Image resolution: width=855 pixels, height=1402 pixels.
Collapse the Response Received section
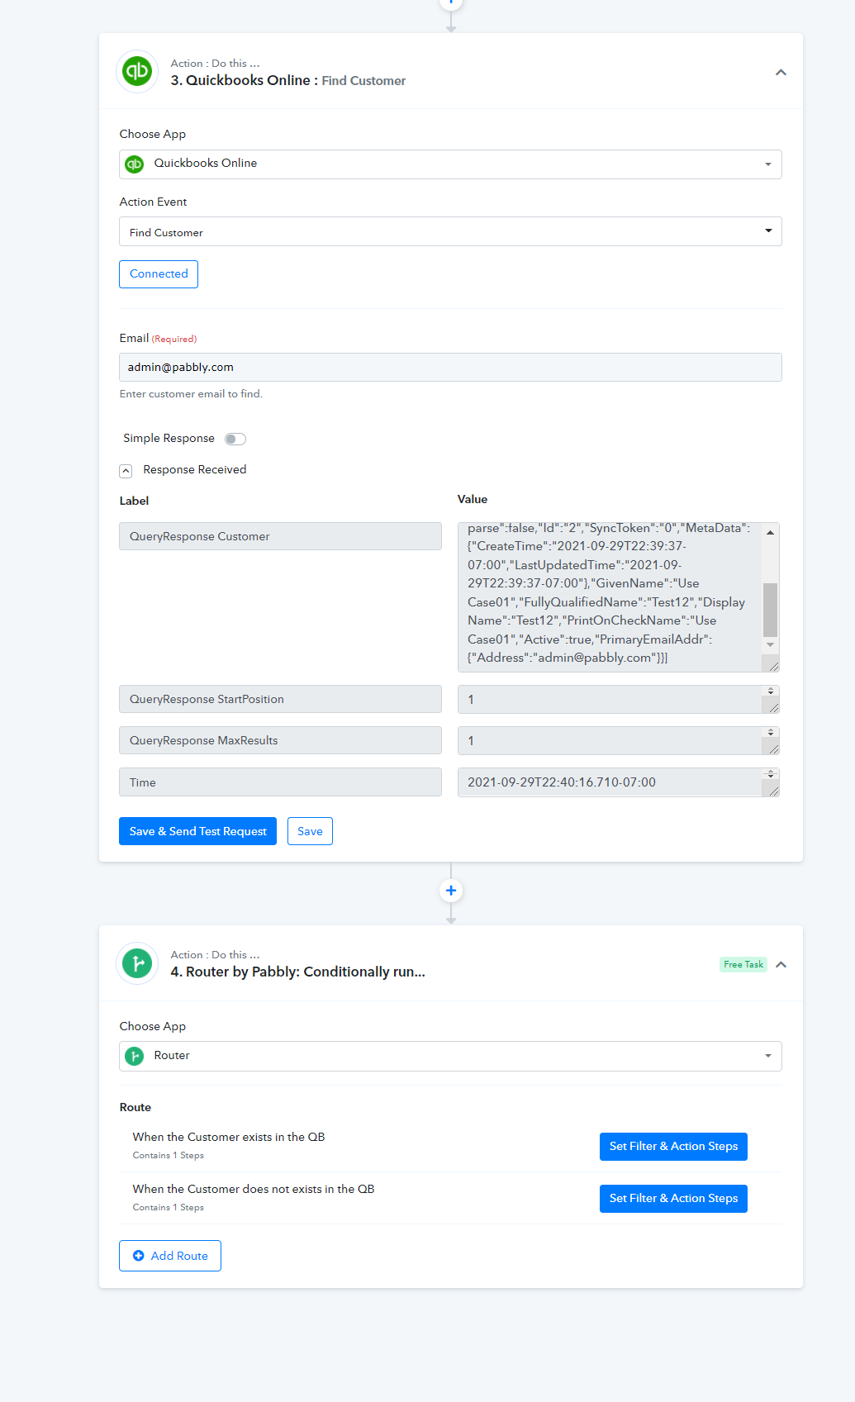coord(126,471)
